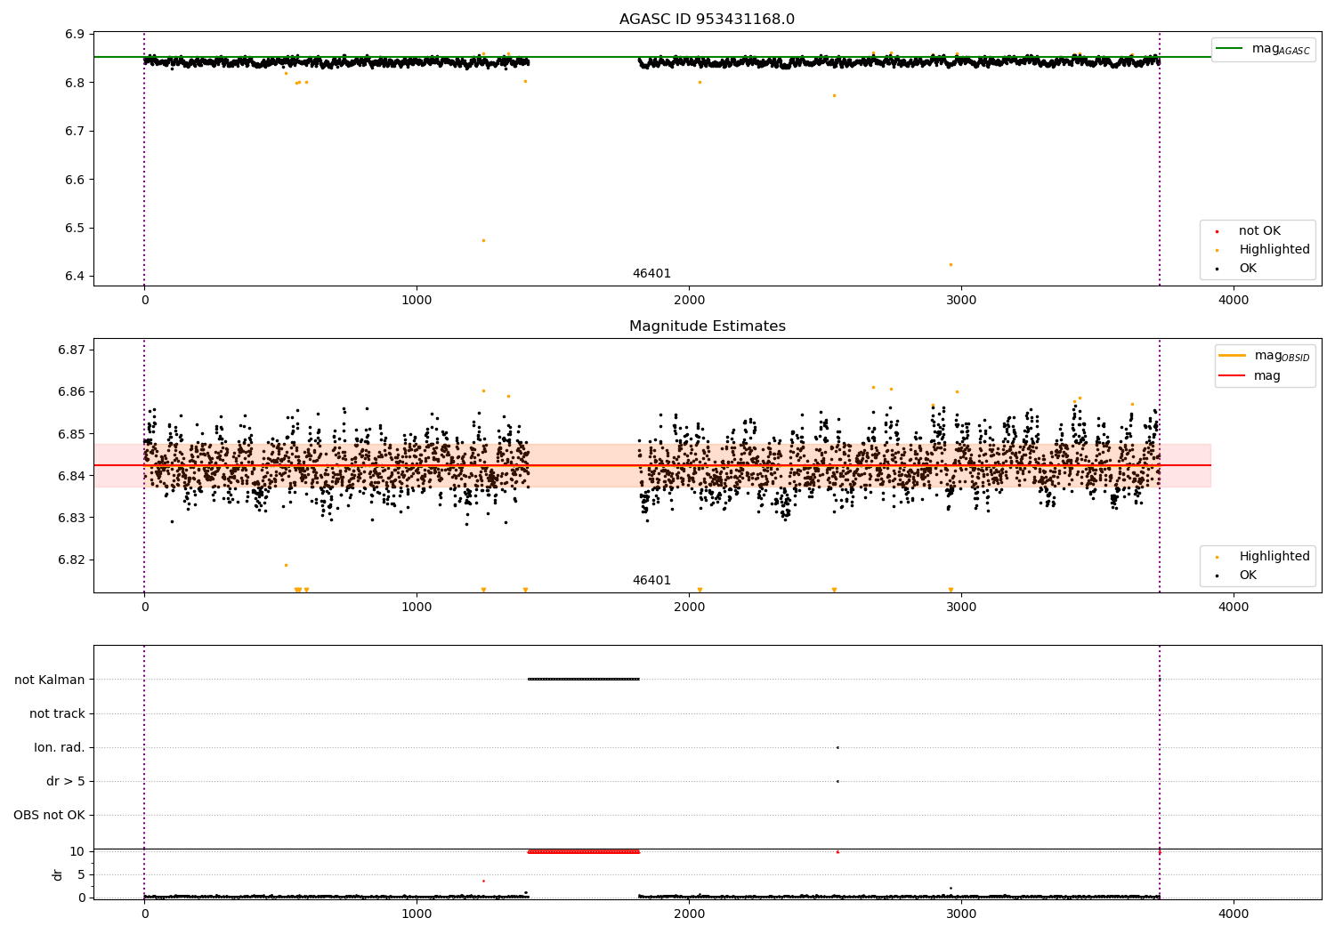This screenshot has width=1335, height=934.
Task: Click the lowest orange outlier near 6.42 in top plot
Action: [x=951, y=264]
